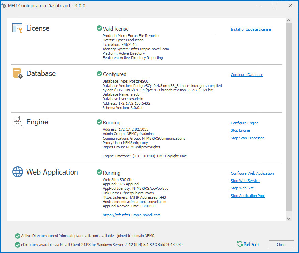Visit the mfr.nfms.utopia.novell.com site link
Image resolution: width=299 pixels, height=253 pixels.
tap(132, 215)
